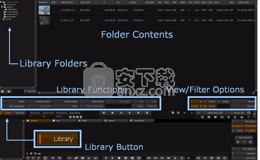Click the undo arrow in bottom toolbar

[28, 158]
